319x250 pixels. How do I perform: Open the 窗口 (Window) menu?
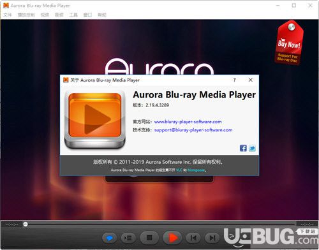click(x=87, y=15)
